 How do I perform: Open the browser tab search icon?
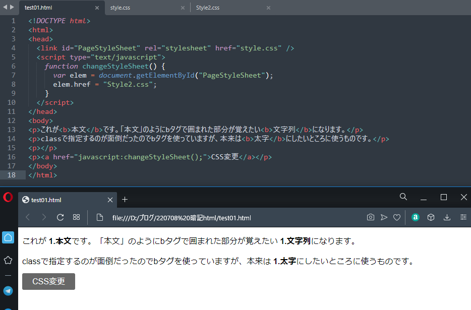coord(403,197)
